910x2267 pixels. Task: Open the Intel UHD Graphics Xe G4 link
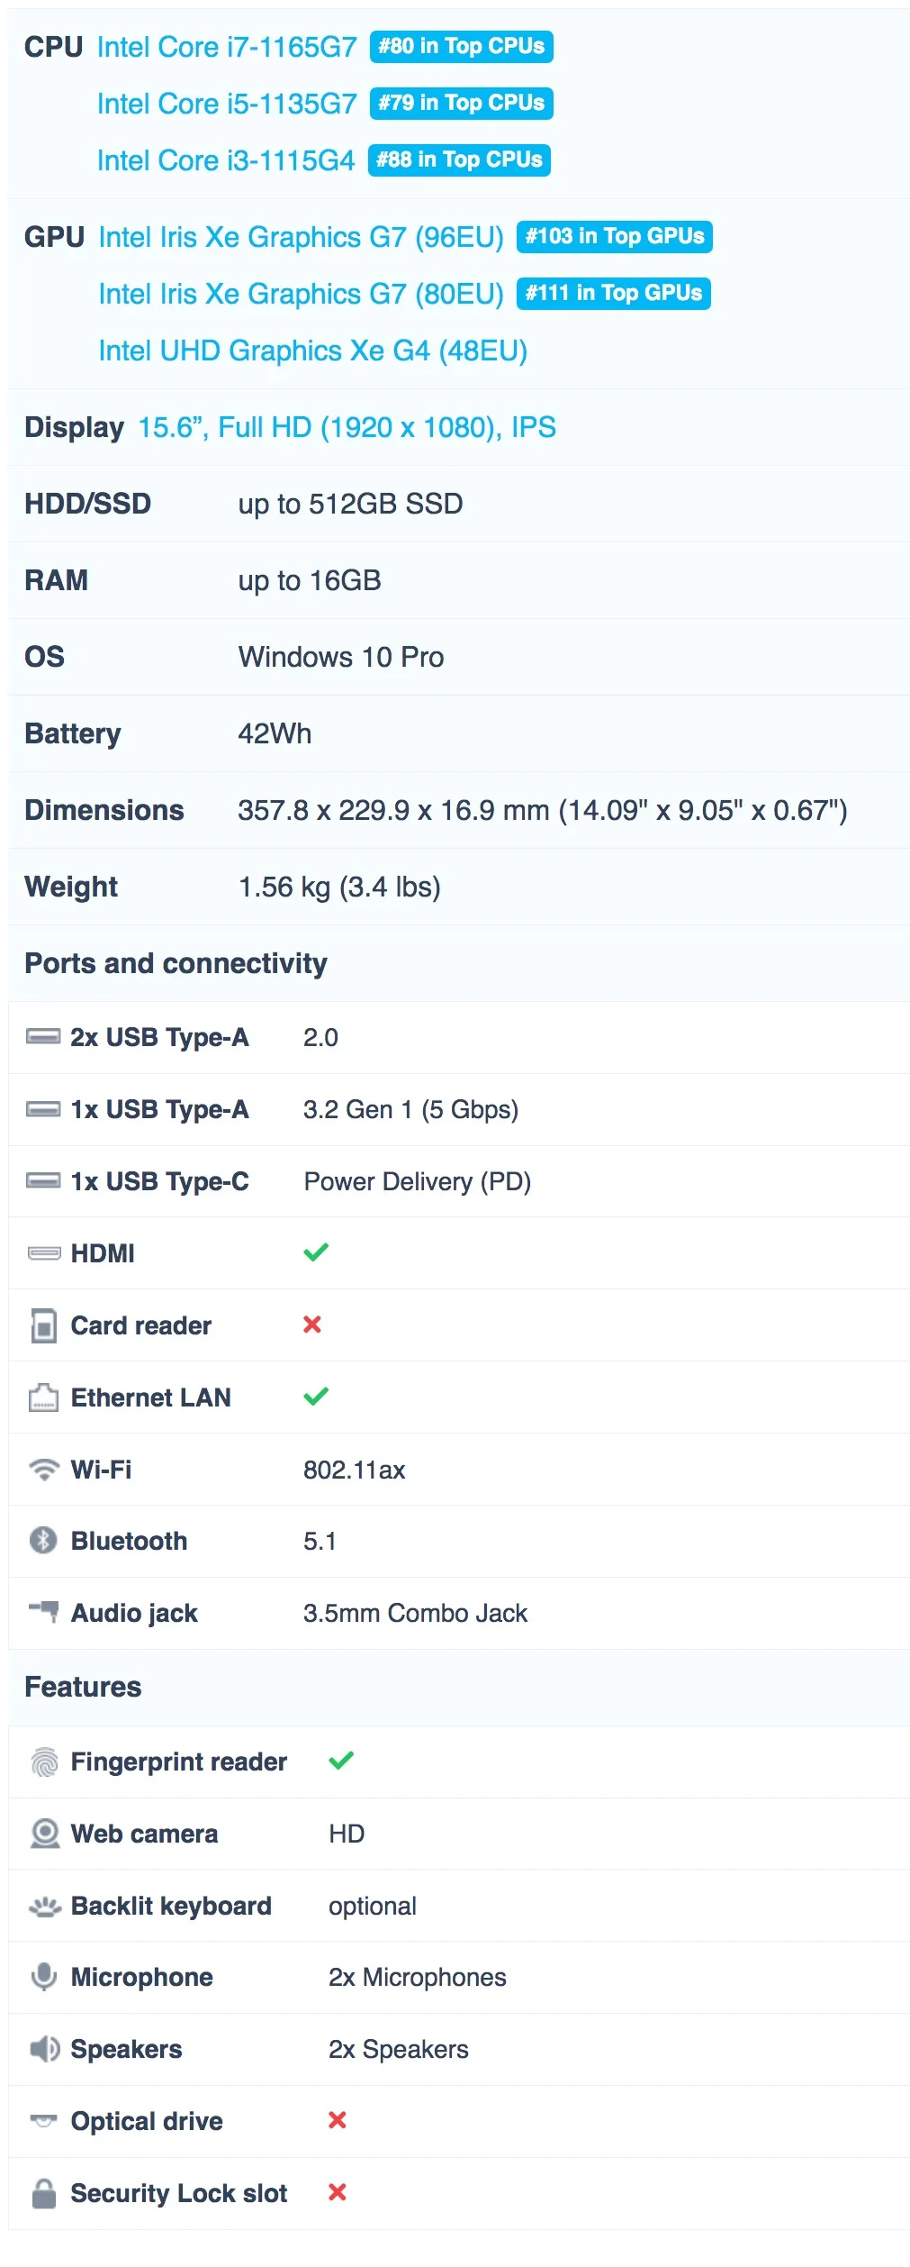tap(312, 351)
